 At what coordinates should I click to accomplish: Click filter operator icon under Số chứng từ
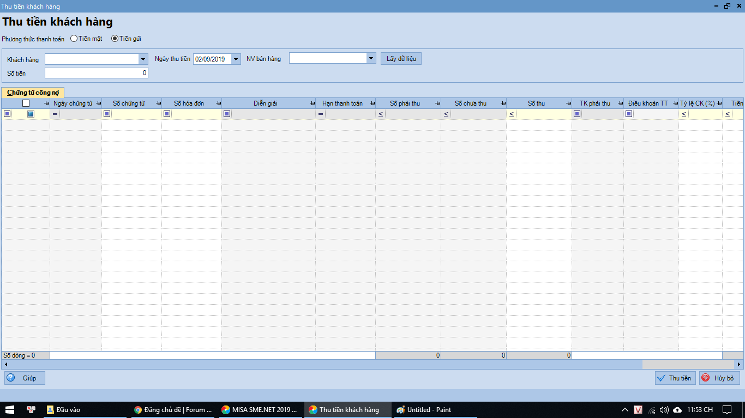coord(107,114)
